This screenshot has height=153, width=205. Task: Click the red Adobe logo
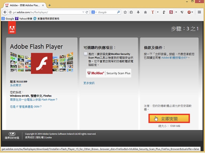[12, 28]
